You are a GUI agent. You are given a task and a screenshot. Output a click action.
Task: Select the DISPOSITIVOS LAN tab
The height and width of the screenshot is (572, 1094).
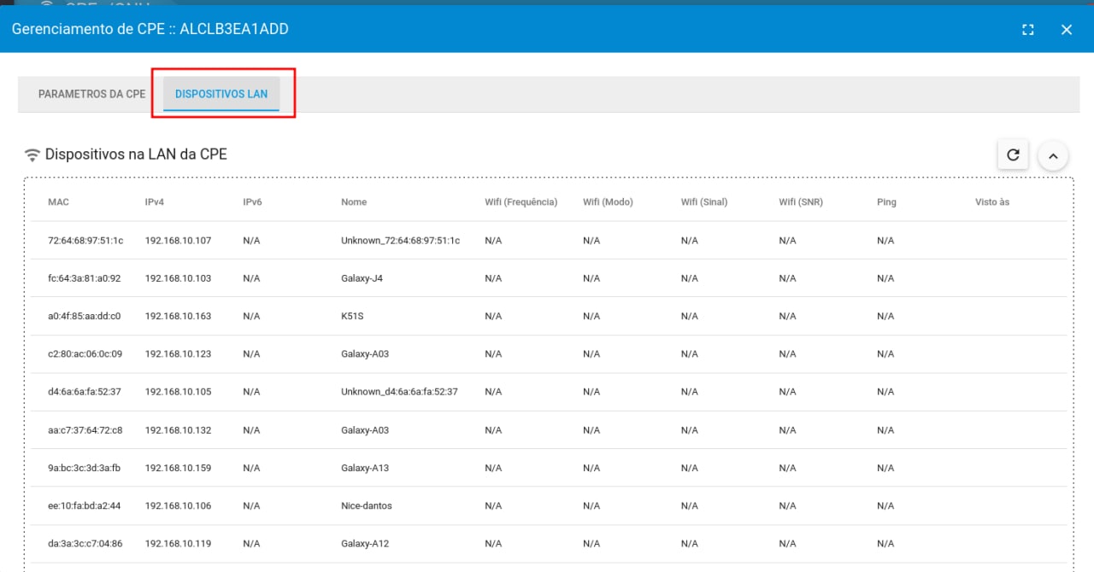tap(221, 94)
